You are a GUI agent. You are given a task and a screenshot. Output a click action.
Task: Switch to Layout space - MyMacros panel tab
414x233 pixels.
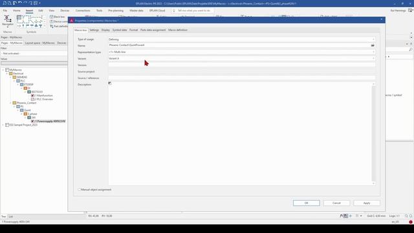coord(40,43)
